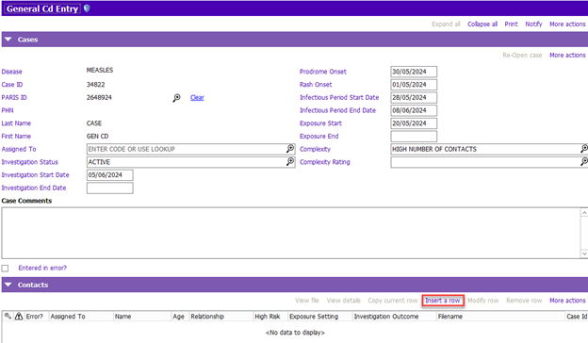
Task: Open Complexity lookup magnifier icon
Action: coord(584,149)
